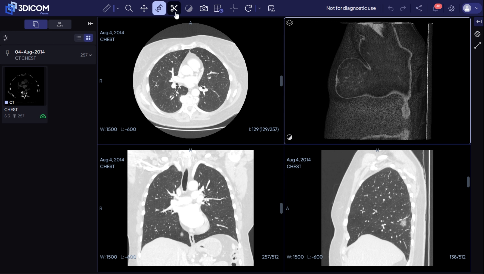Open the window level contrast tool
Image resolution: width=484 pixels, height=274 pixels.
[189, 8]
